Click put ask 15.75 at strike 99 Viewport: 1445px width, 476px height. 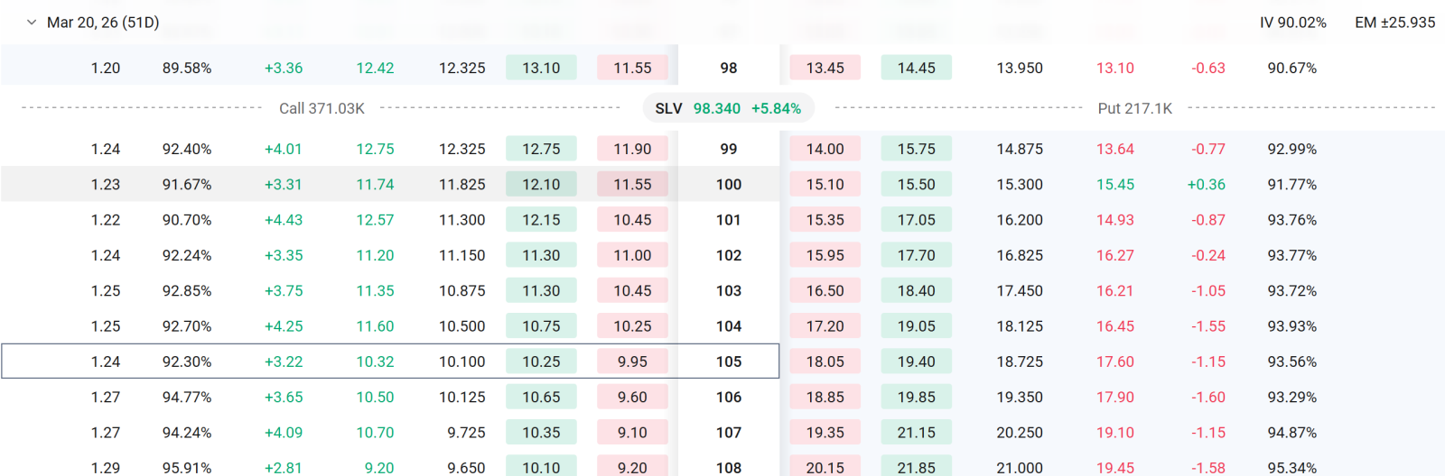pos(917,149)
